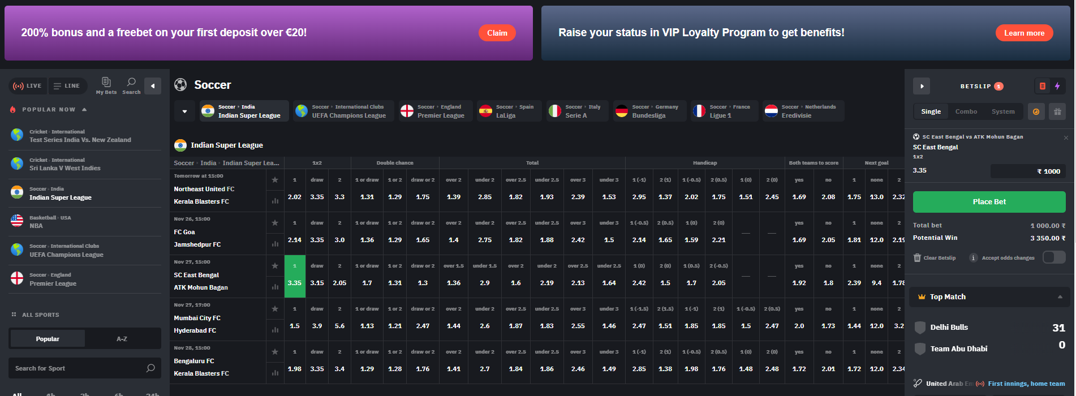Click the soccer ball icon beside Soccer heading

point(180,85)
